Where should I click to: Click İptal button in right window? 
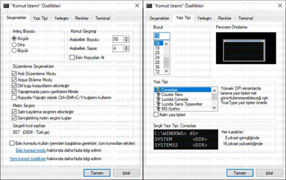pos(269,173)
